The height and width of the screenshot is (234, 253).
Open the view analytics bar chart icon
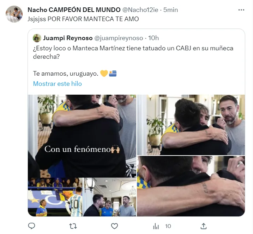(x=156, y=226)
